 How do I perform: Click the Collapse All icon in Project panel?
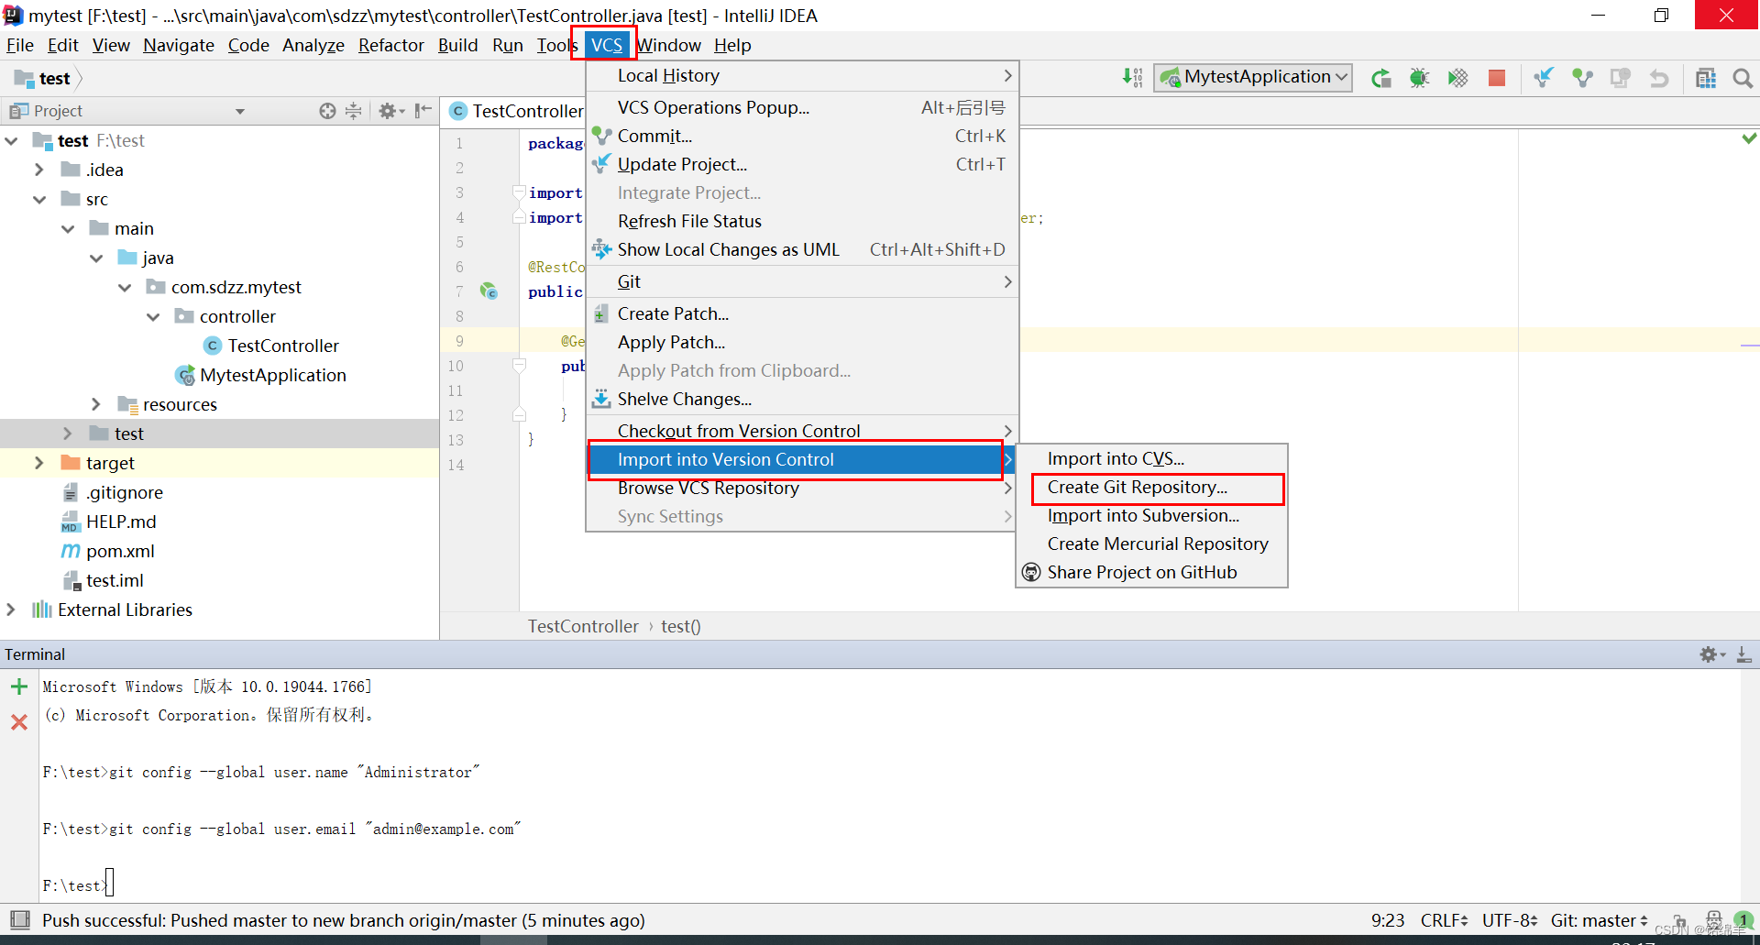354,111
